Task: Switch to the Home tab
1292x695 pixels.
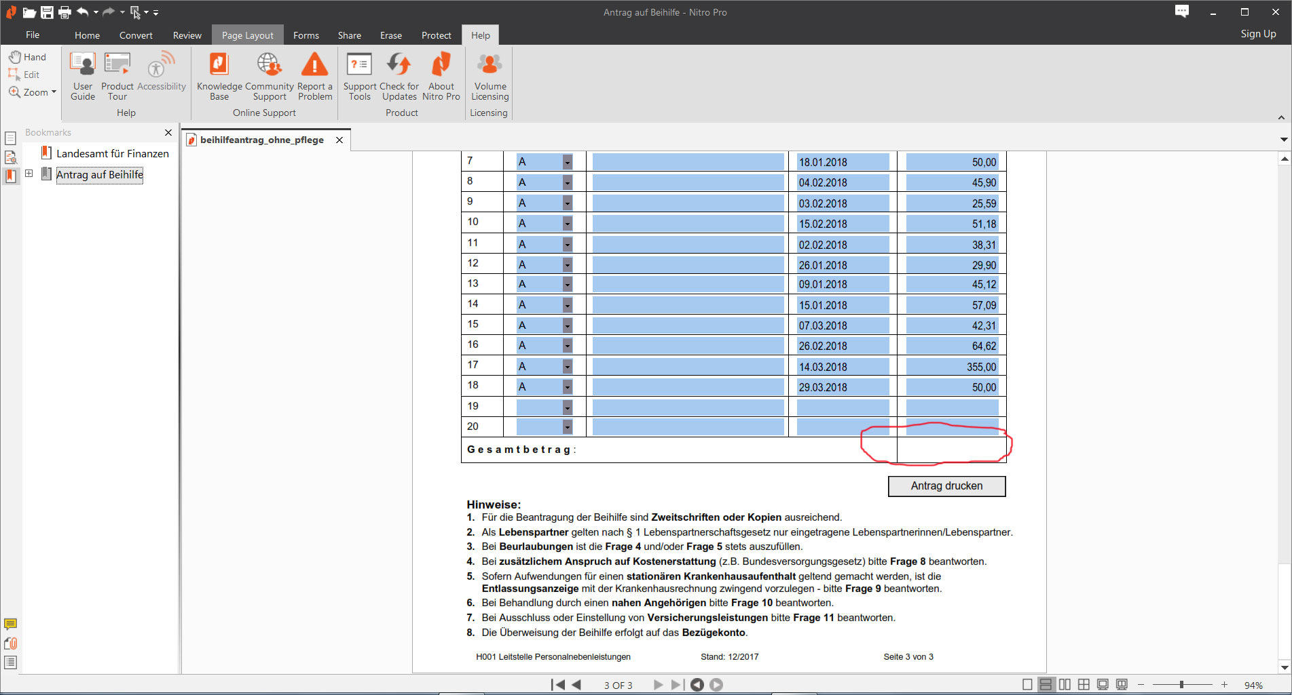Action: click(x=87, y=35)
